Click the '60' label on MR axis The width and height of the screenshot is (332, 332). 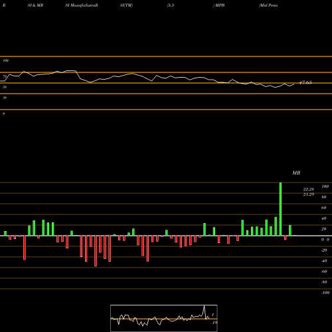pos(324,208)
